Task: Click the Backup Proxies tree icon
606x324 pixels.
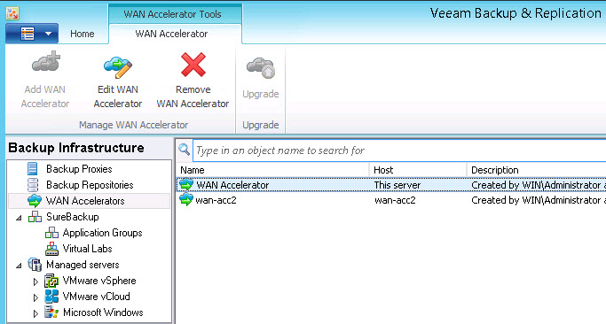Action: [x=33, y=169]
